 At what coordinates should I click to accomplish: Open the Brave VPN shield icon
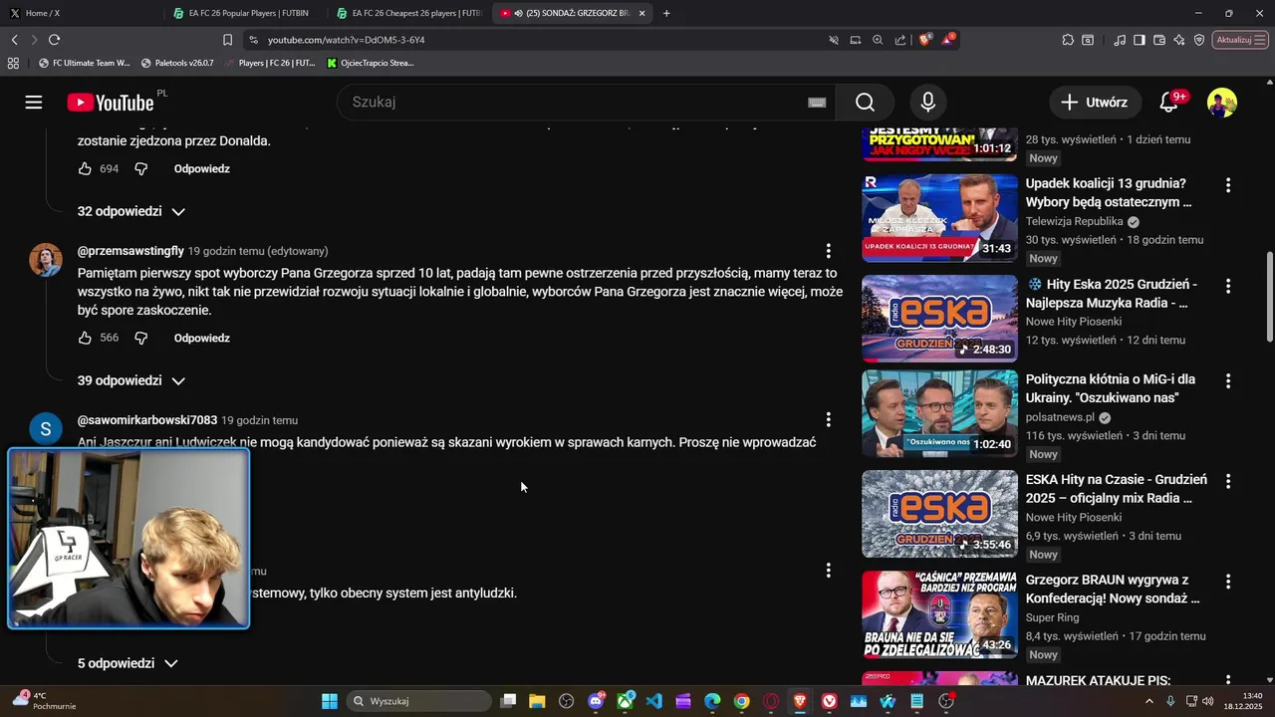coord(1199,40)
